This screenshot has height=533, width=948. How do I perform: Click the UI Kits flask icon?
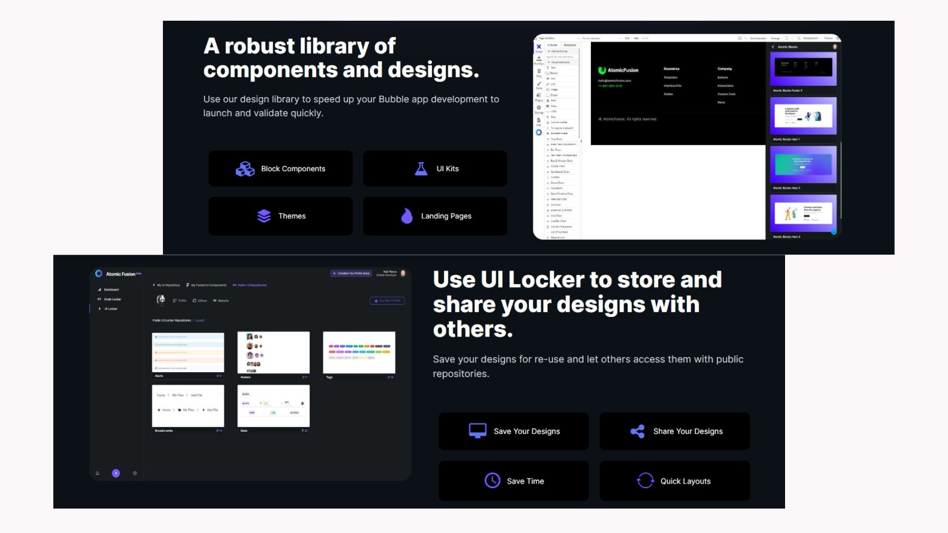pyautogui.click(x=421, y=169)
